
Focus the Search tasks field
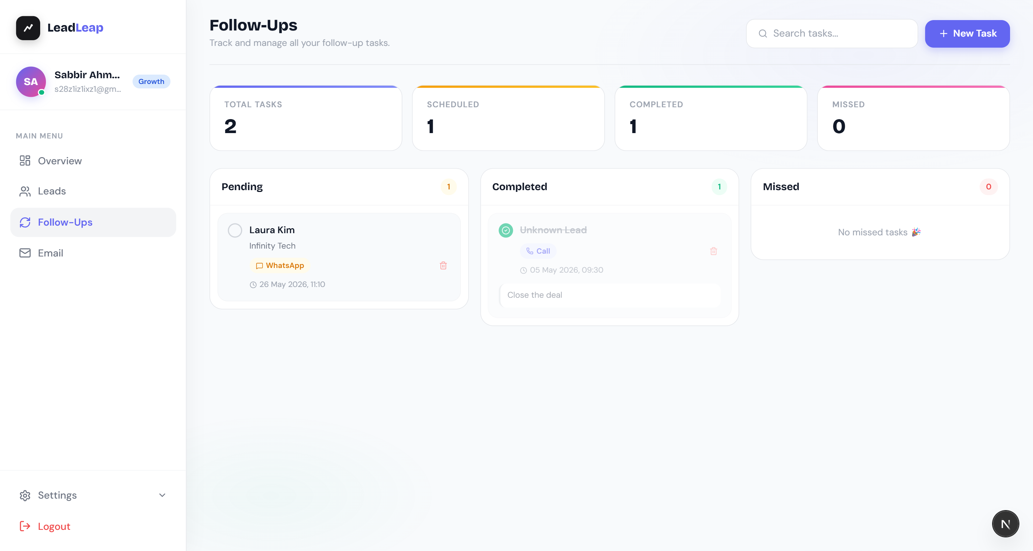[832, 33]
